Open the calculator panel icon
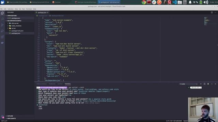 [x=185, y=2]
